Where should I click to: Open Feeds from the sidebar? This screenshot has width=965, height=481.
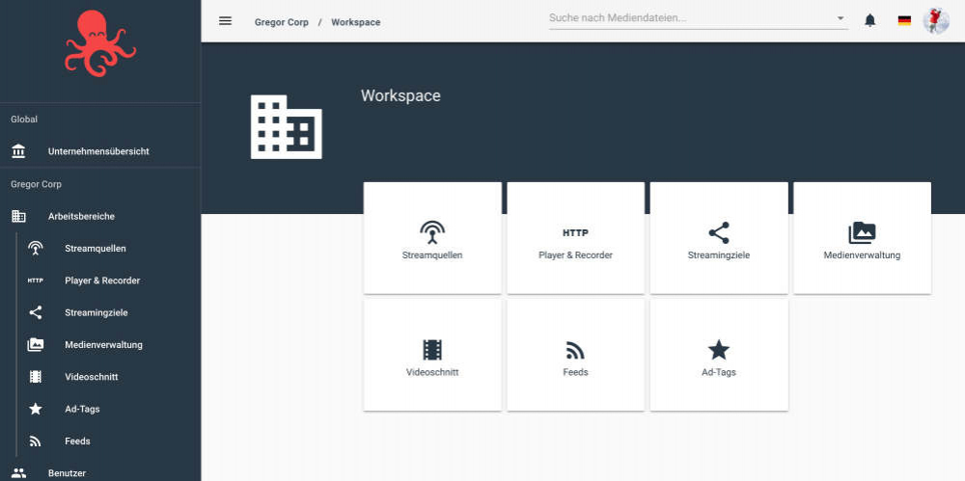click(x=77, y=441)
